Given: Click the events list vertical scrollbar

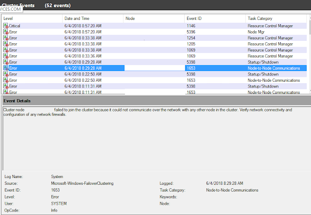Looking at the screenshot, I should coord(310,54).
